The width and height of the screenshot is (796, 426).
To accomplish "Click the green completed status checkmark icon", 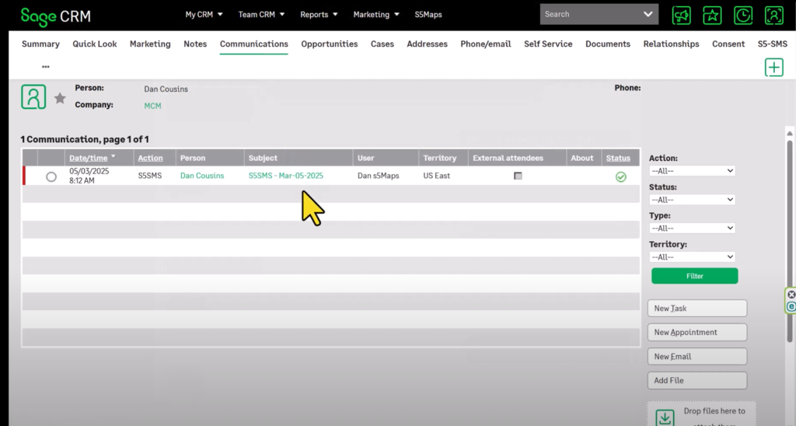I will (620, 176).
